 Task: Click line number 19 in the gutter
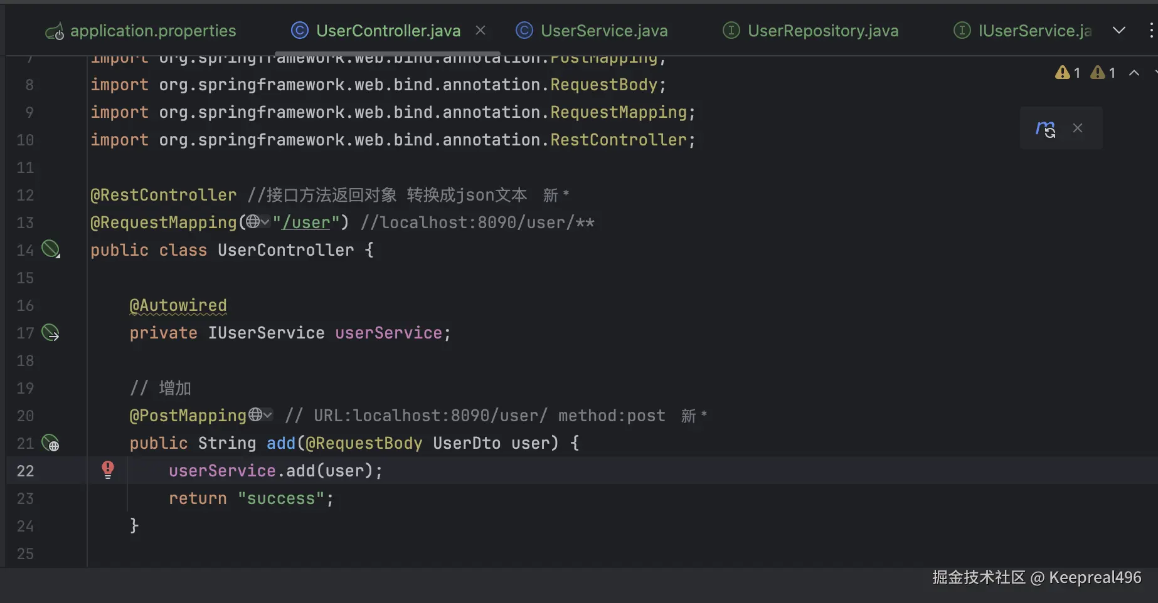(25, 388)
